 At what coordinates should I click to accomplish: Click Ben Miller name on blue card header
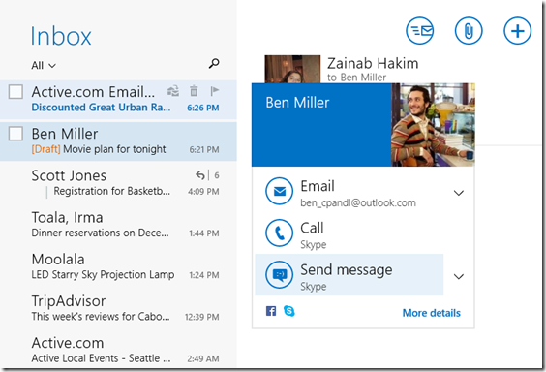297,103
